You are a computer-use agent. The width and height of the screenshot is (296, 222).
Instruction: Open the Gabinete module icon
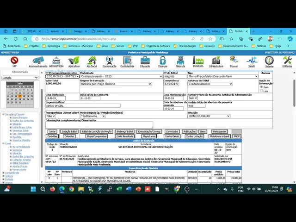tap(180, 61)
